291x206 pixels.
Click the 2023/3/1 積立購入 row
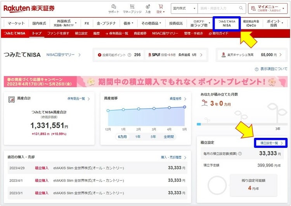tap(97, 193)
